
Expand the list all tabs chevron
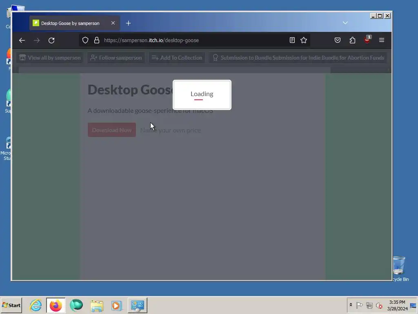tap(345, 23)
